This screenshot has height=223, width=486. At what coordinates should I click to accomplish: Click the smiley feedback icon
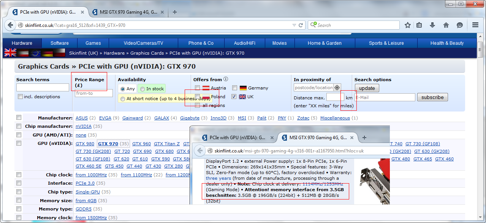click(x=460, y=25)
